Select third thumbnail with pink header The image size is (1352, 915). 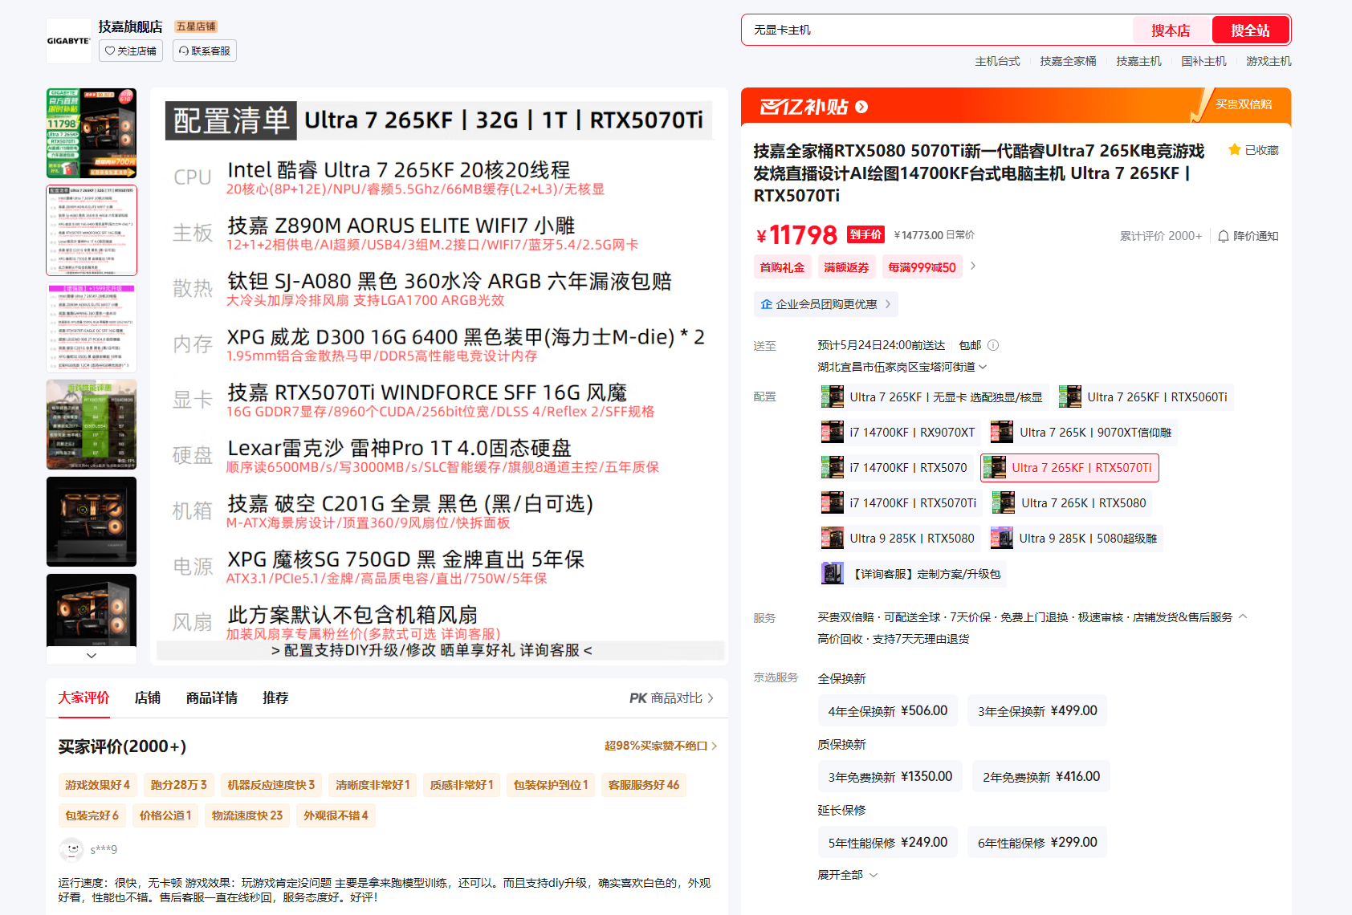click(x=92, y=327)
